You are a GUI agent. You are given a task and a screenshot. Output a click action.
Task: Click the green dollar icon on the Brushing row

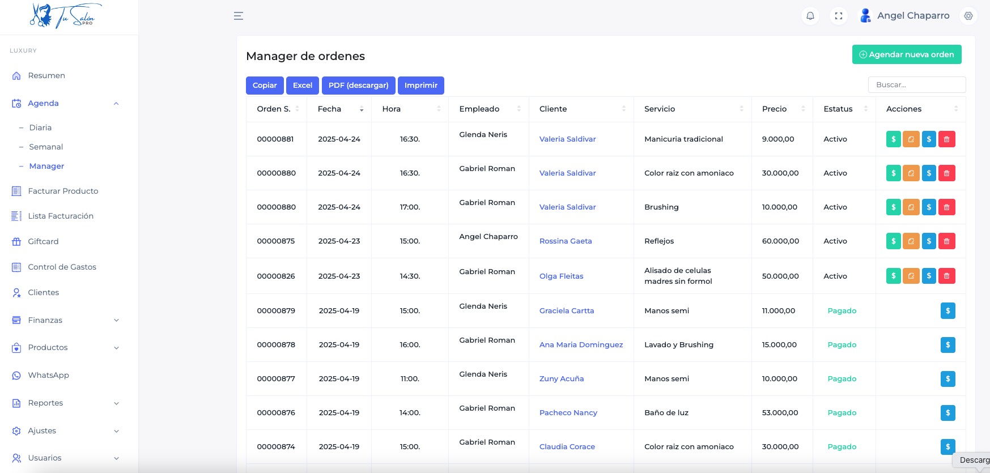[x=893, y=207]
